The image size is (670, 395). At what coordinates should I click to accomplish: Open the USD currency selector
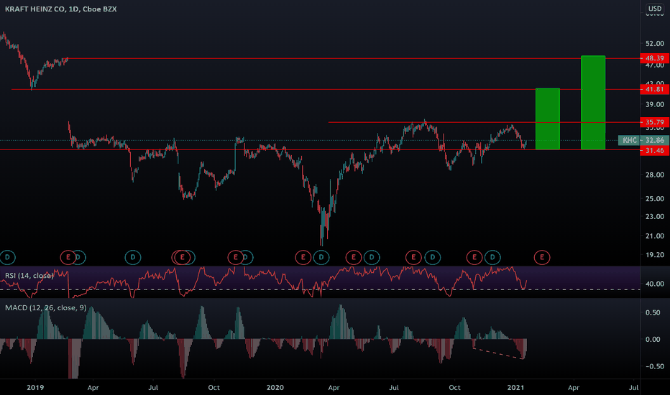point(655,9)
